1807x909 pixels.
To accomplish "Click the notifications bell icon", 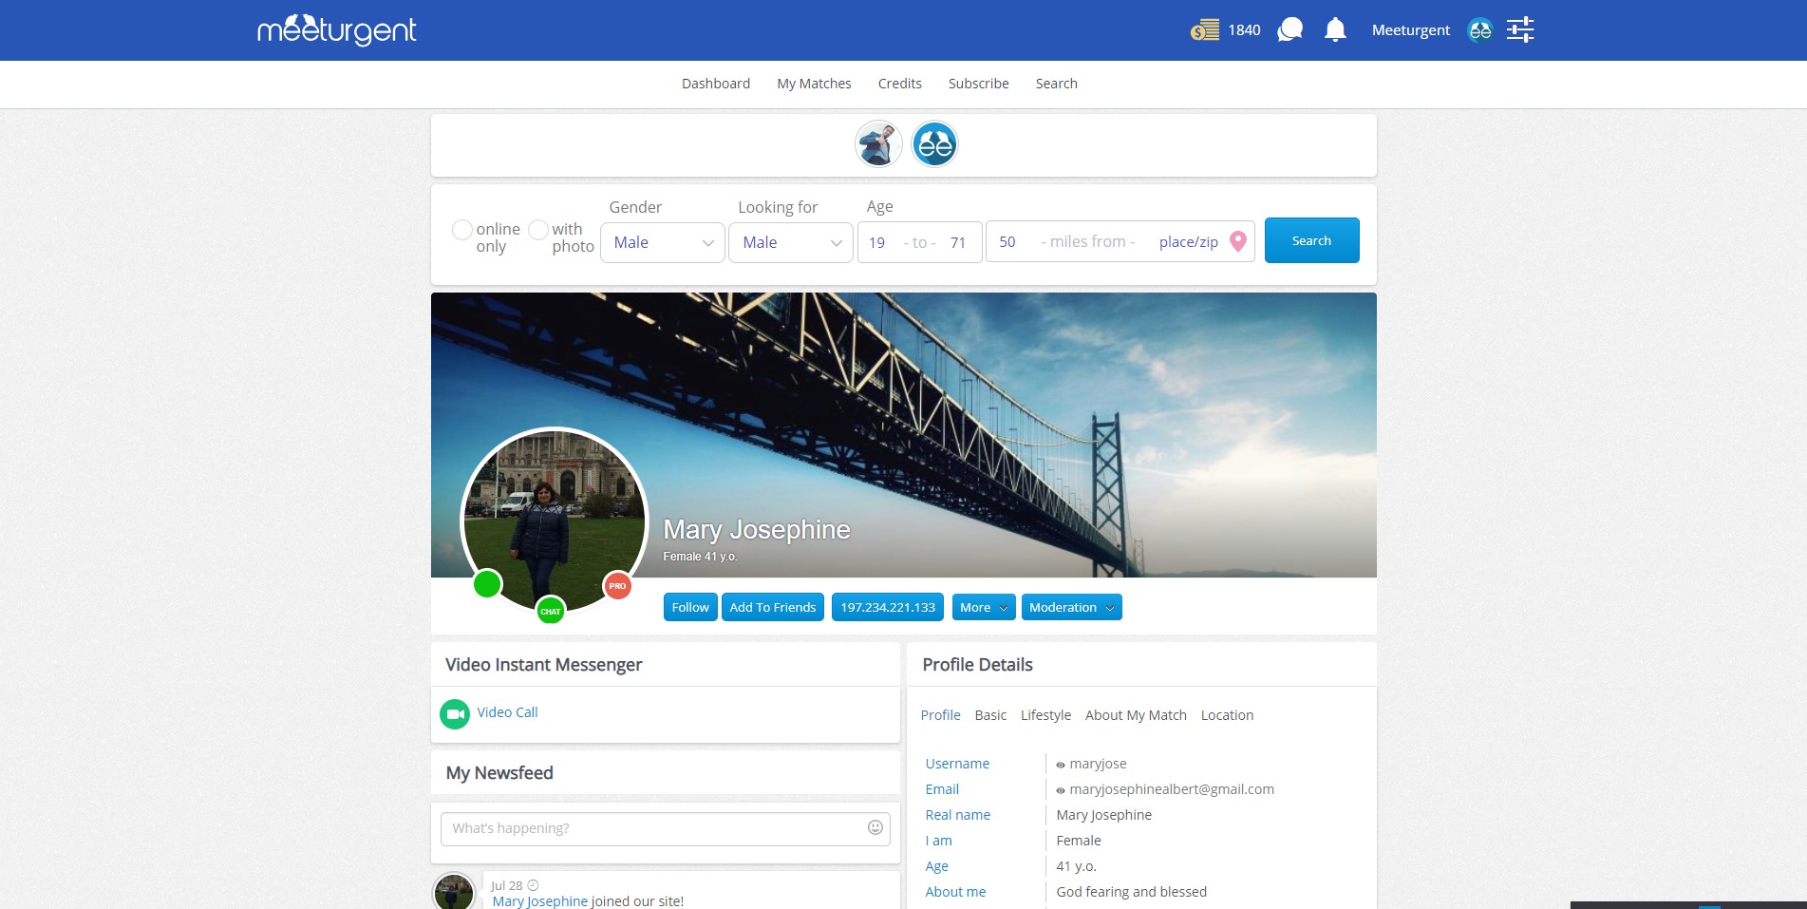I will [1335, 30].
